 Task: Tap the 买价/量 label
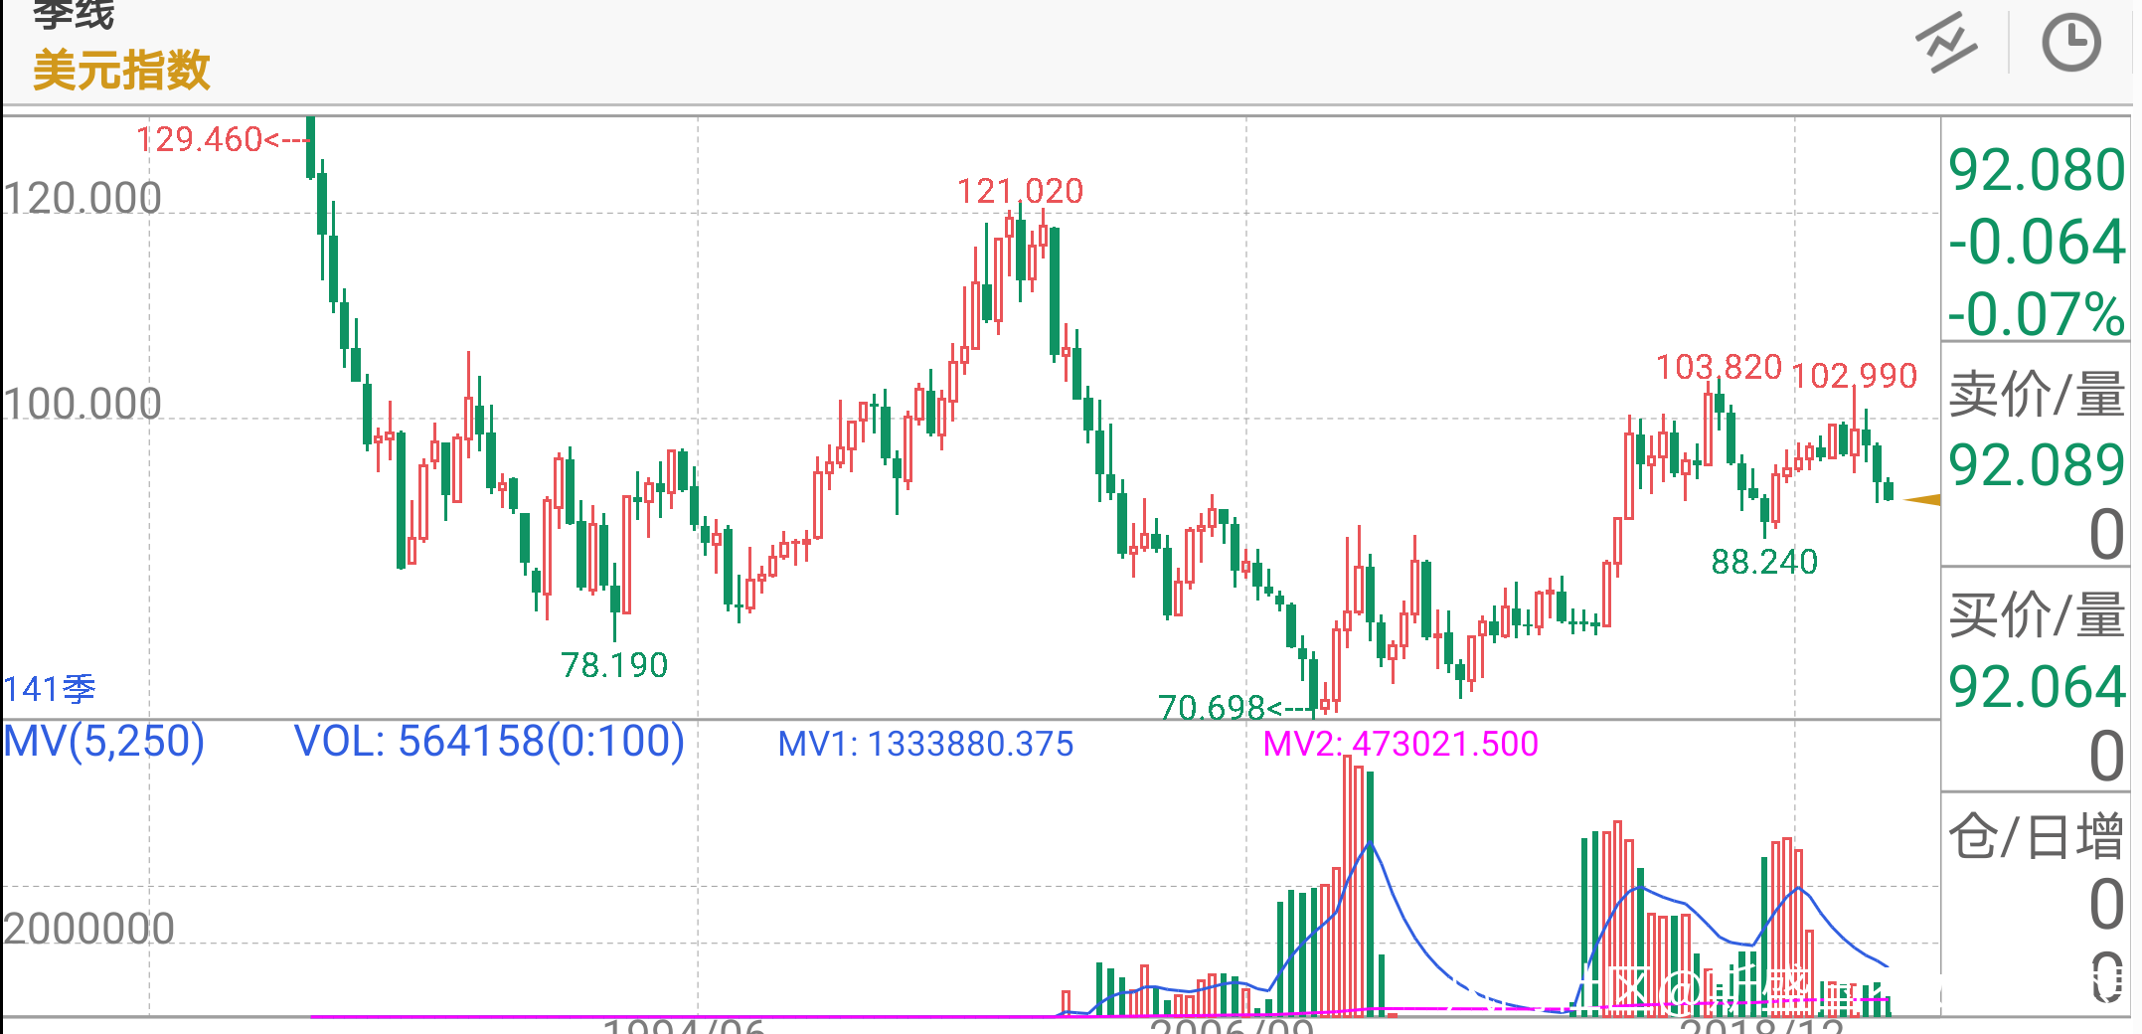tap(2037, 614)
